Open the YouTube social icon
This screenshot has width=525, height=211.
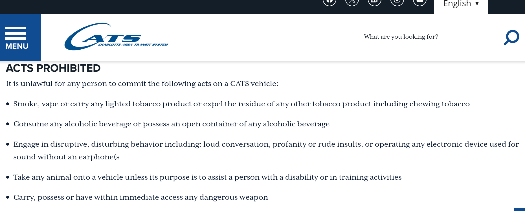(420, 2)
